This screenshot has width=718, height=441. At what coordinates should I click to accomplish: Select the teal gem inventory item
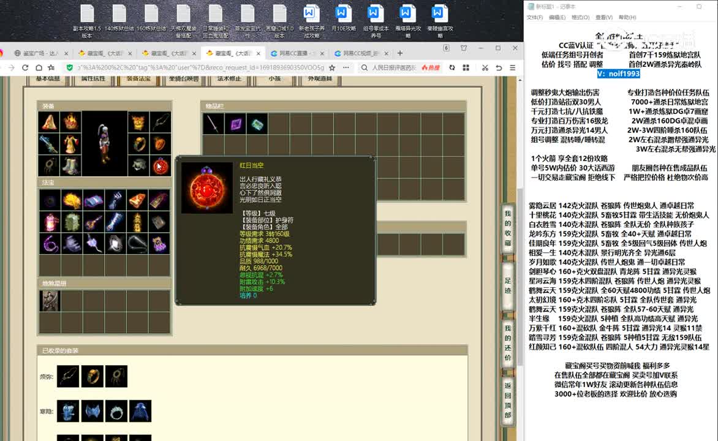257,124
